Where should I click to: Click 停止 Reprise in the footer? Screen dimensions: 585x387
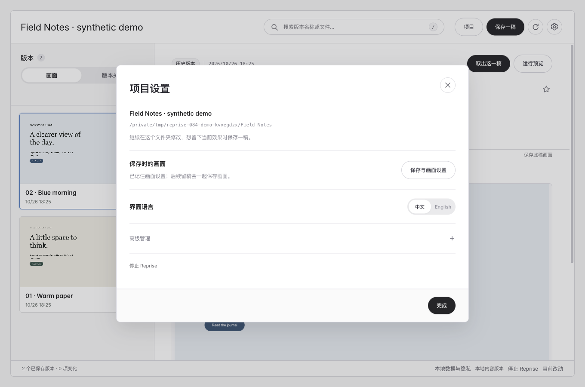tap(523, 369)
